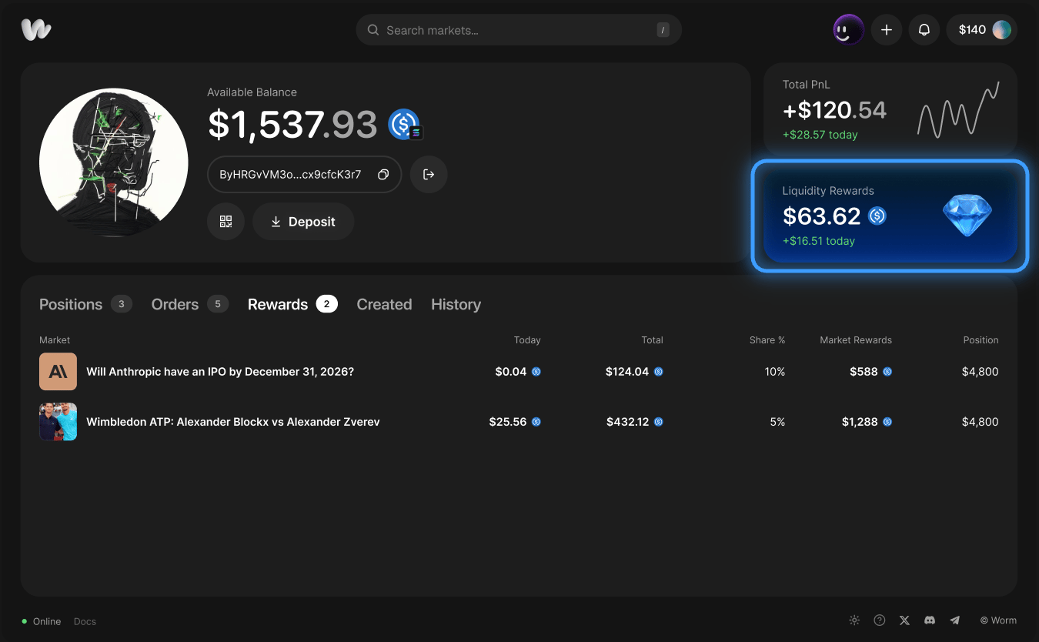Open the History tab

[x=456, y=304]
